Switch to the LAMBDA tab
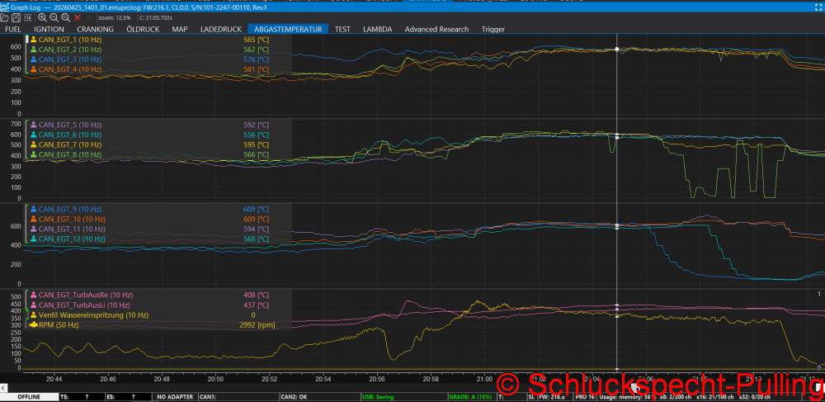 coord(377,30)
